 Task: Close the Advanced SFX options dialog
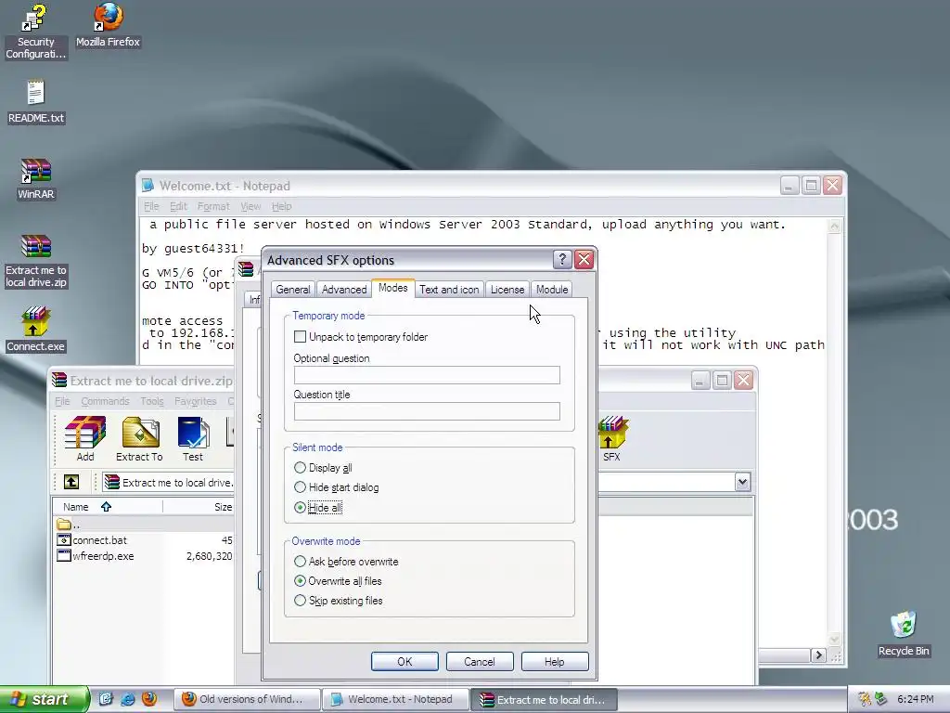(x=584, y=260)
